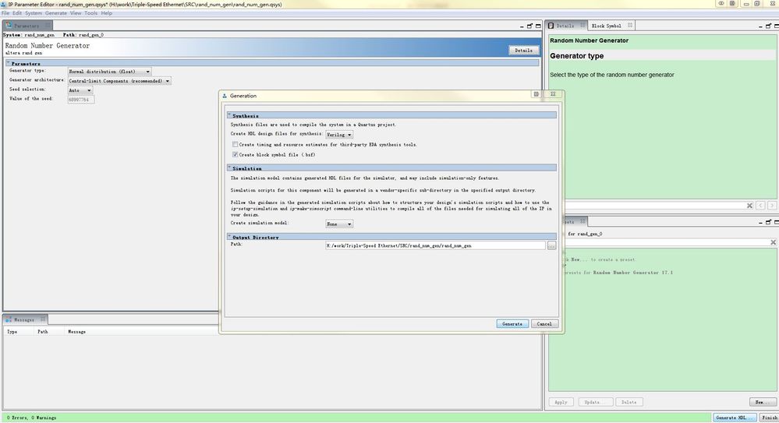The image size is (779, 423).
Task: Click the Details tab icon
Action: (x=551, y=26)
